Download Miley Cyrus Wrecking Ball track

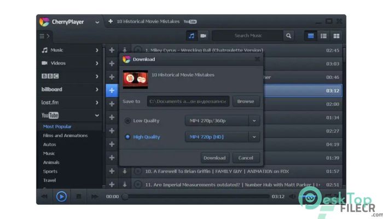125,50
